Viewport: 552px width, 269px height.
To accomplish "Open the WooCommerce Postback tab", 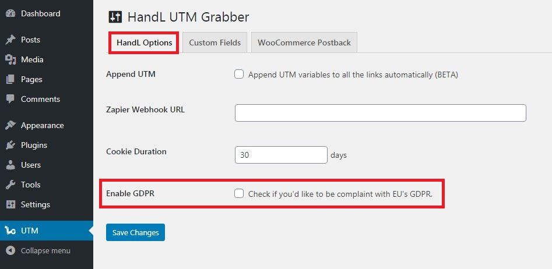I will pyautogui.click(x=304, y=43).
